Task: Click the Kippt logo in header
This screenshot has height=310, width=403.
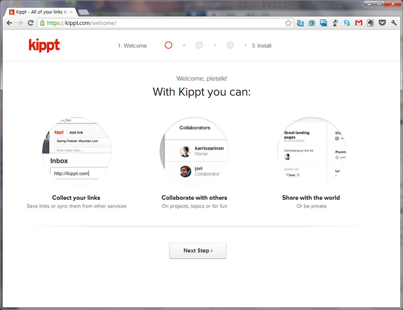Action: [x=44, y=45]
